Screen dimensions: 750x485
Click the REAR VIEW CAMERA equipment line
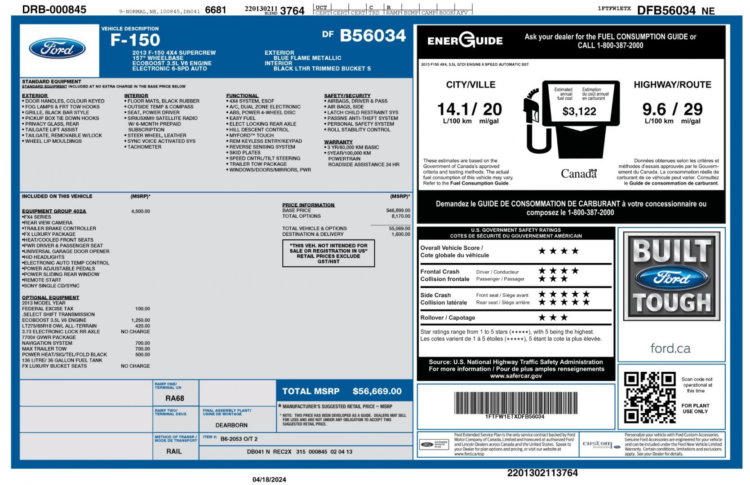47,223
